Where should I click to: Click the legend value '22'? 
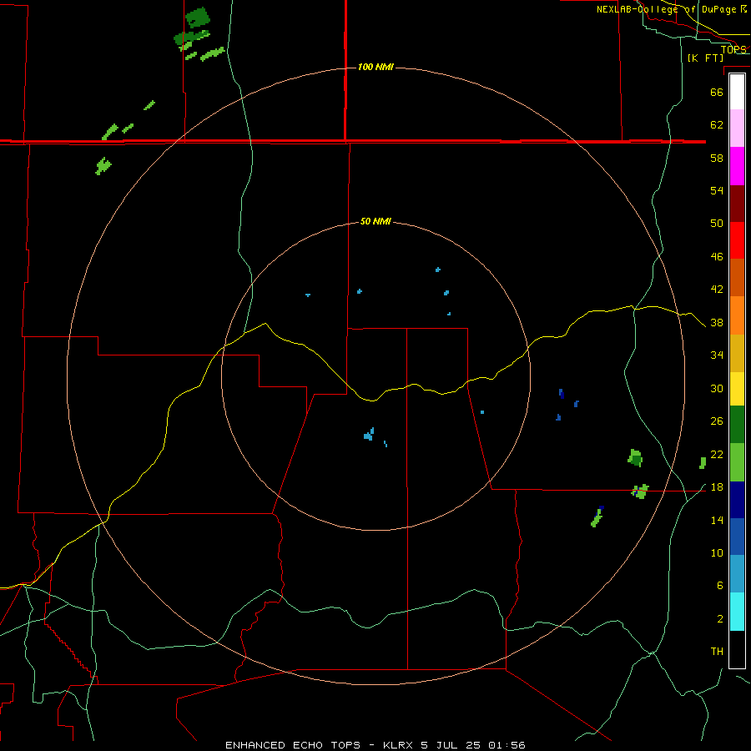717,454
